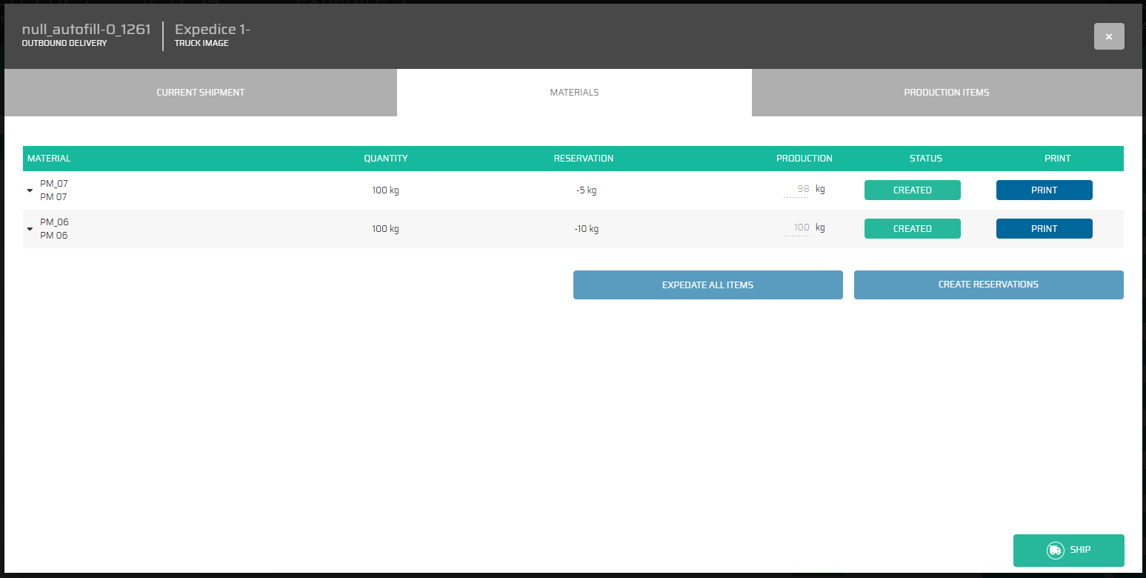Close the outbound delivery dialog
Screen dimensions: 1146x578
click(x=1108, y=36)
